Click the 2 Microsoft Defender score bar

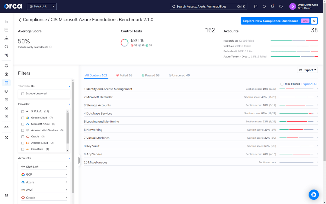pos(296,97)
